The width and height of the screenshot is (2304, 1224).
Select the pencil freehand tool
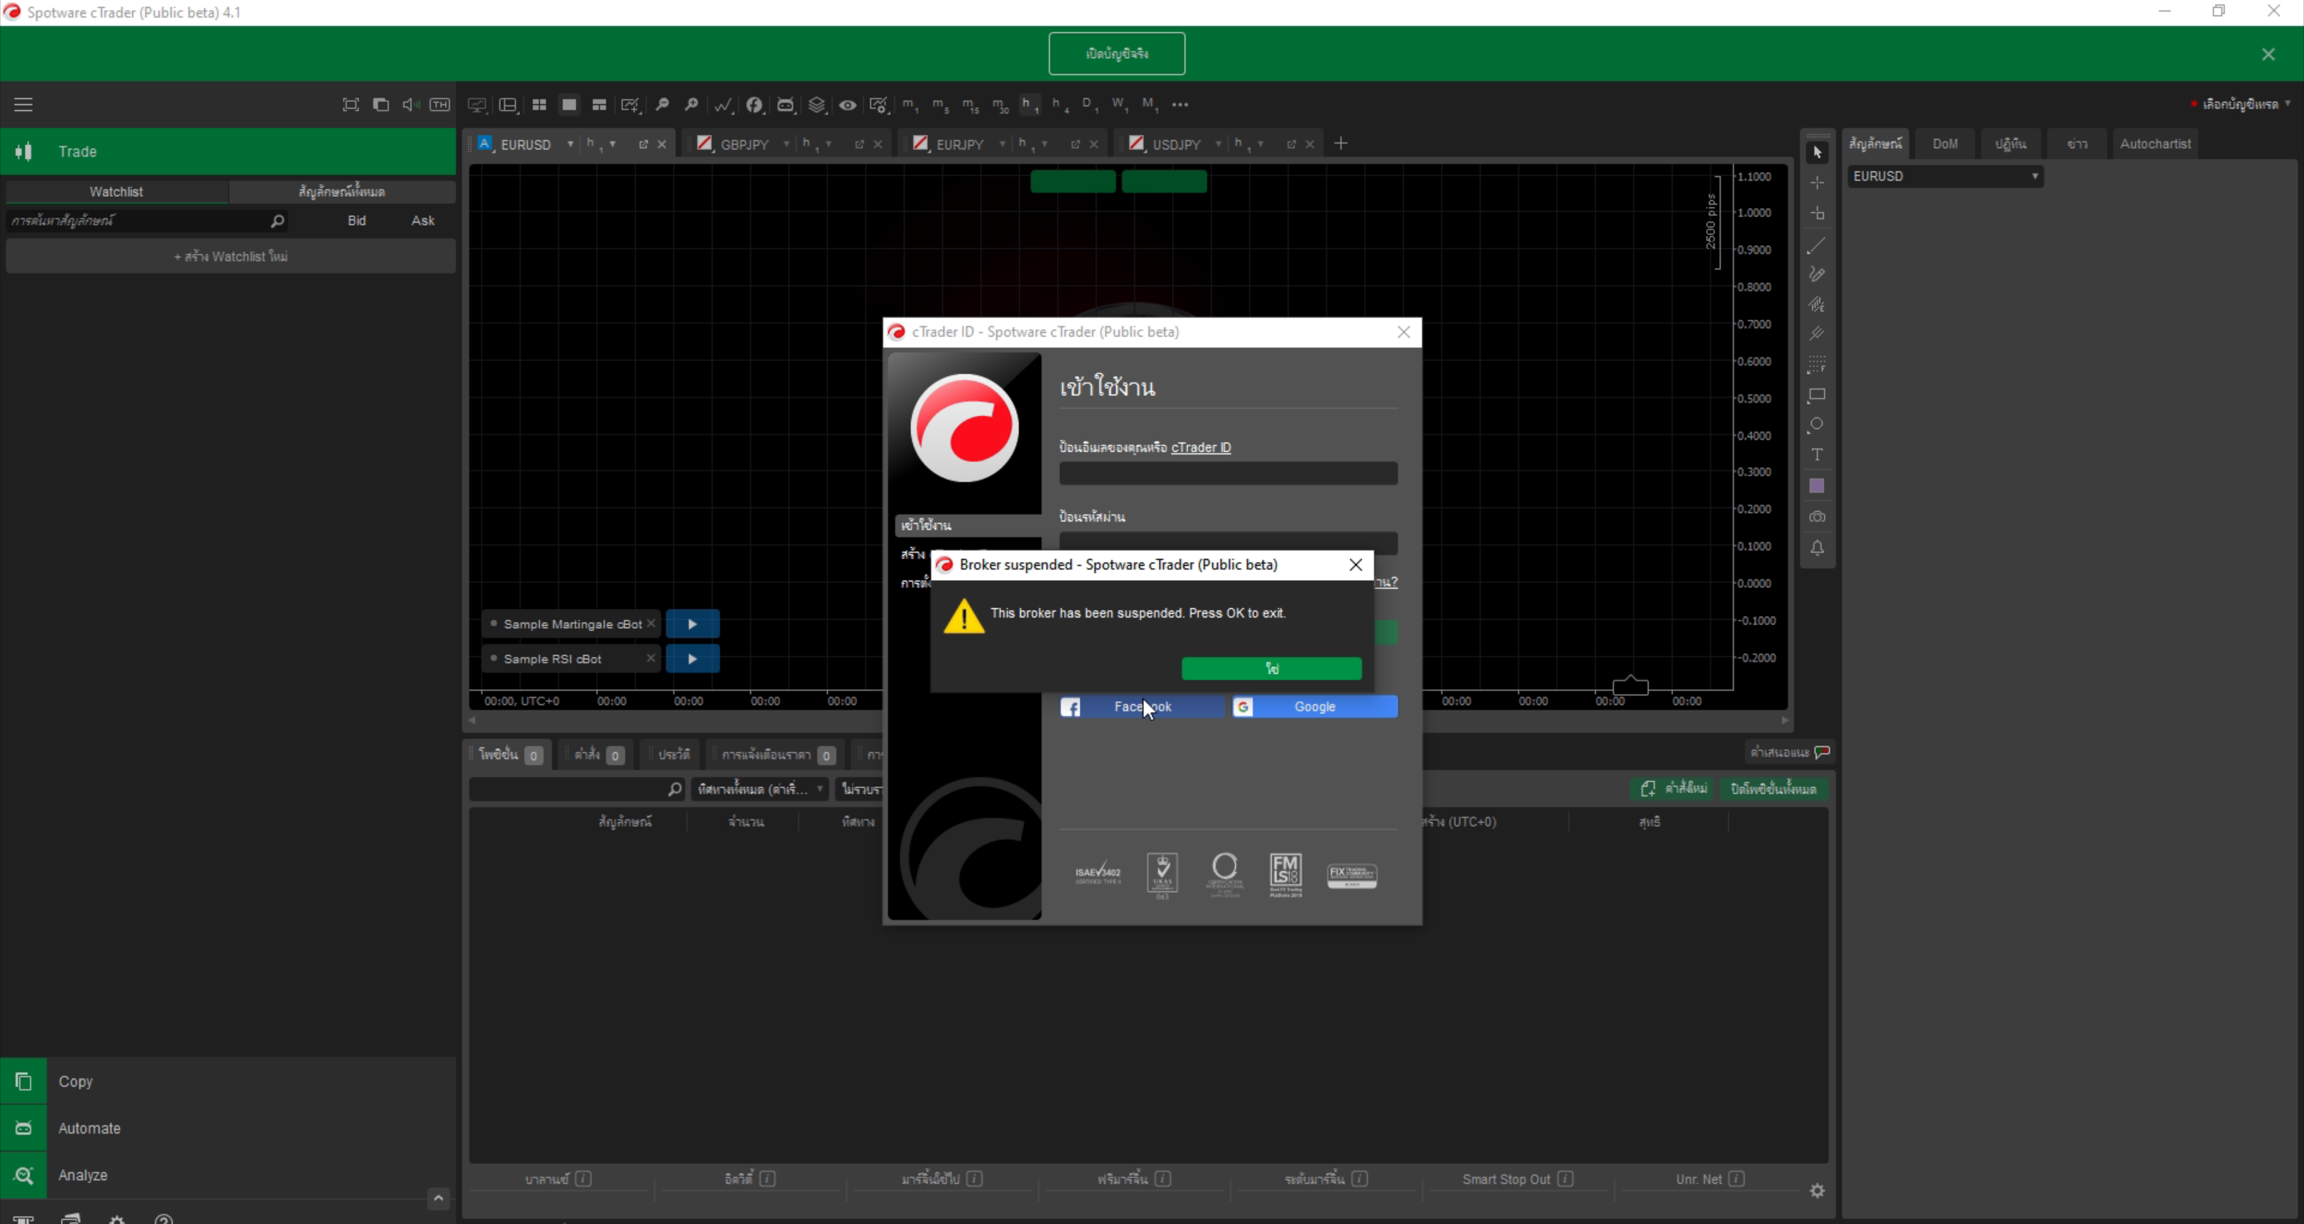[x=1817, y=274]
